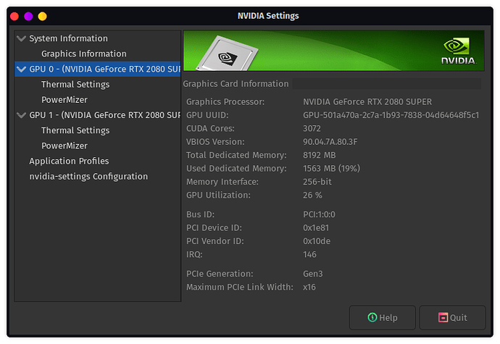
Task: Close window with red button
Action: tap(14, 16)
